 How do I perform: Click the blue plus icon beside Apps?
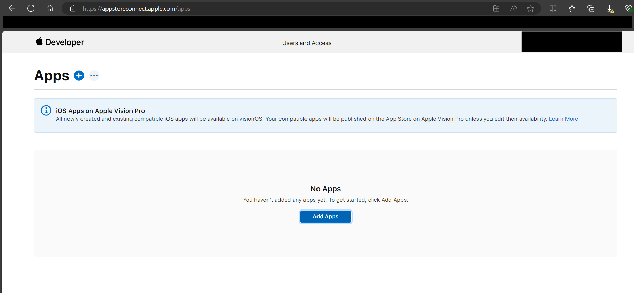(79, 76)
